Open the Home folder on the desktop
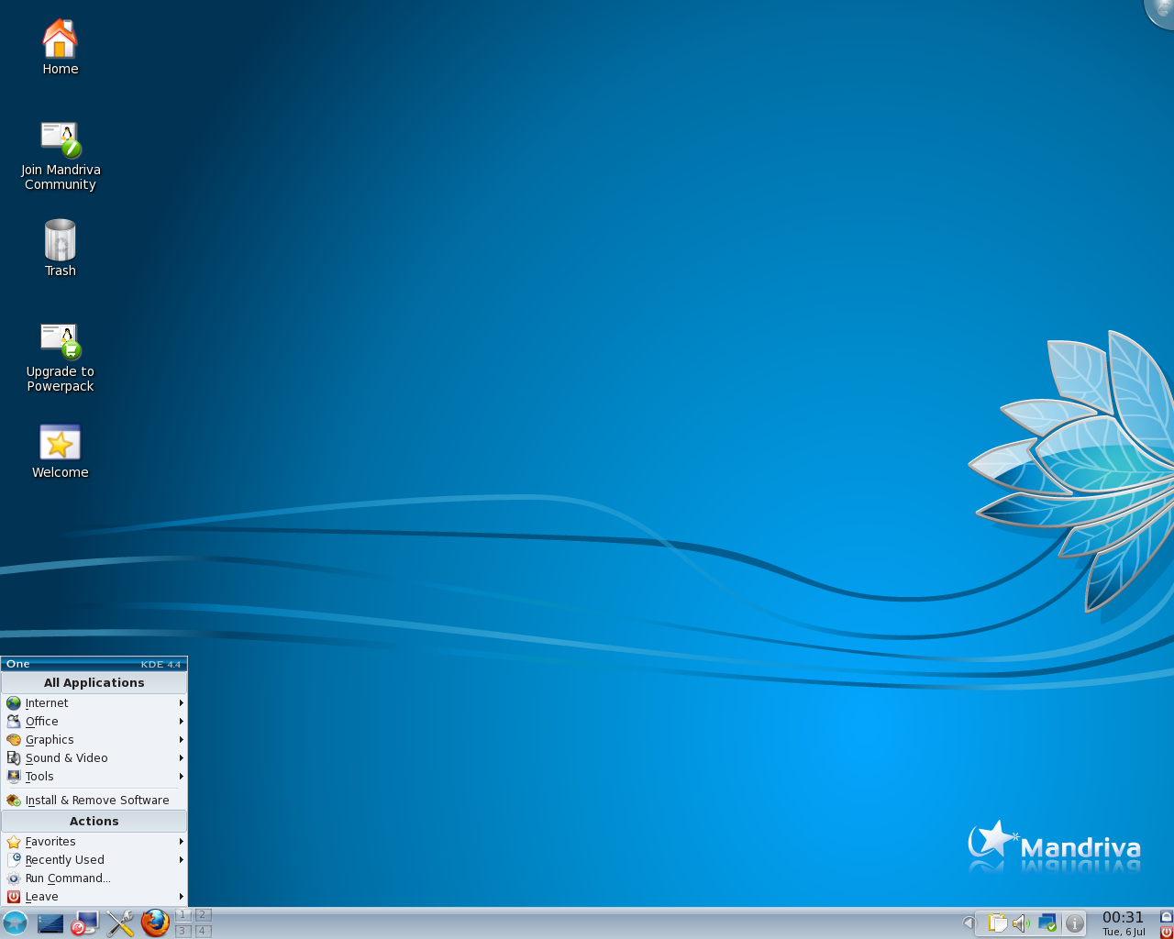This screenshot has width=1174, height=939. click(x=60, y=46)
